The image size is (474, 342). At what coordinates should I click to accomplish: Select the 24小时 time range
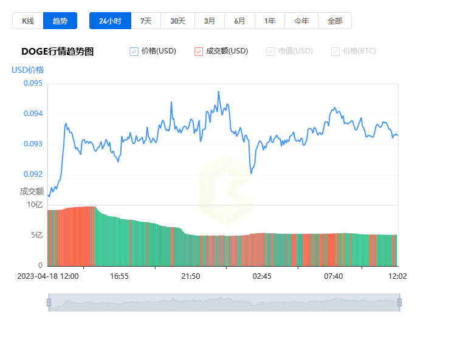coord(111,21)
